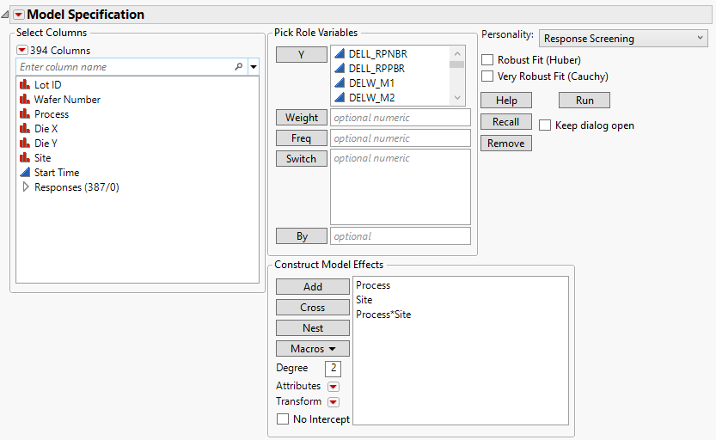This screenshot has width=716, height=440.
Task: Click the Nest effect button
Action: 313,327
